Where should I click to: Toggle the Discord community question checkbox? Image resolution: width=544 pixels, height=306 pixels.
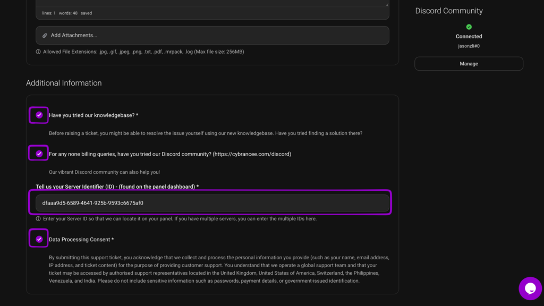point(39,154)
